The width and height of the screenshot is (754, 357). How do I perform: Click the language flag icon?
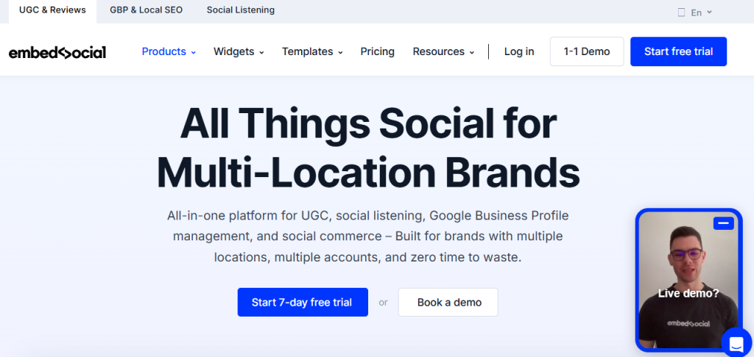[x=681, y=12]
